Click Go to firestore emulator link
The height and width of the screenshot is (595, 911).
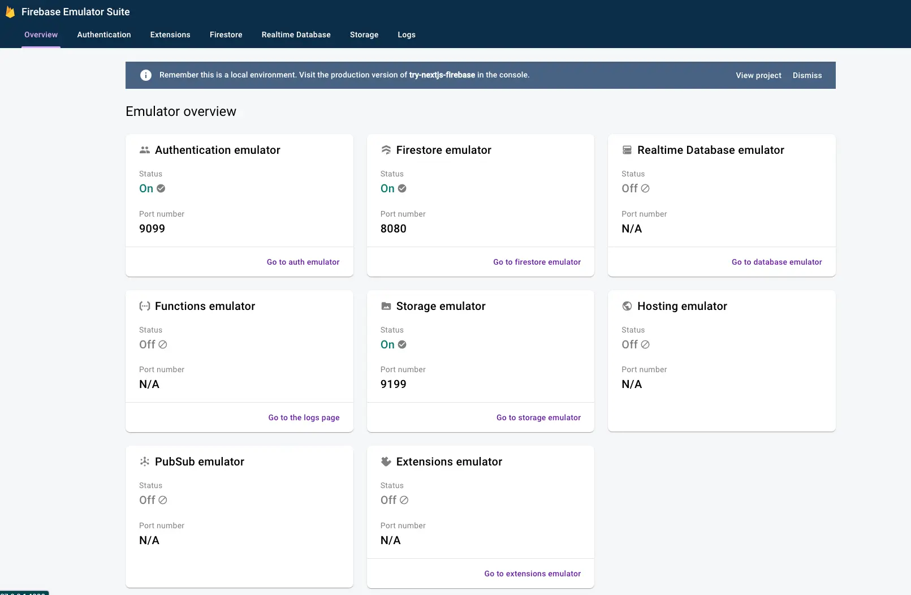(537, 262)
